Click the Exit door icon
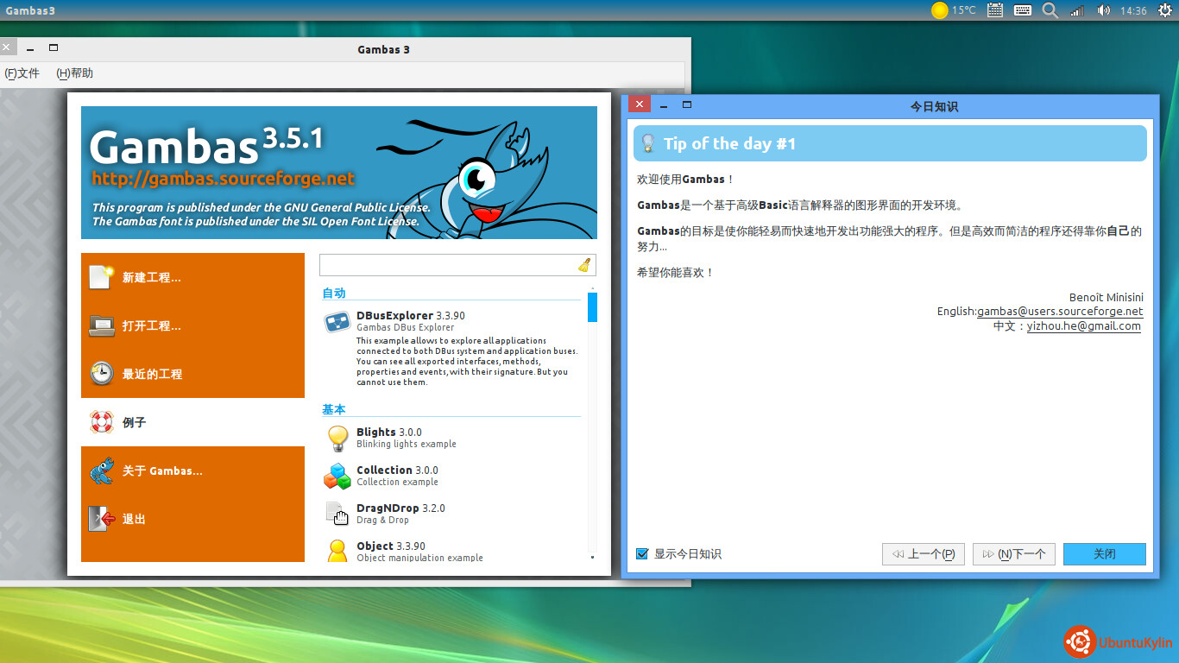The height and width of the screenshot is (663, 1179). point(102,519)
